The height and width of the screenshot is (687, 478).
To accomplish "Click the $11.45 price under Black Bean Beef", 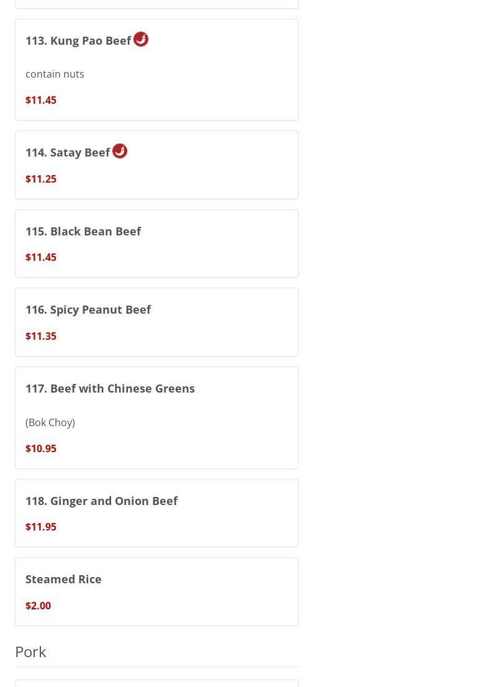I will coord(41,257).
